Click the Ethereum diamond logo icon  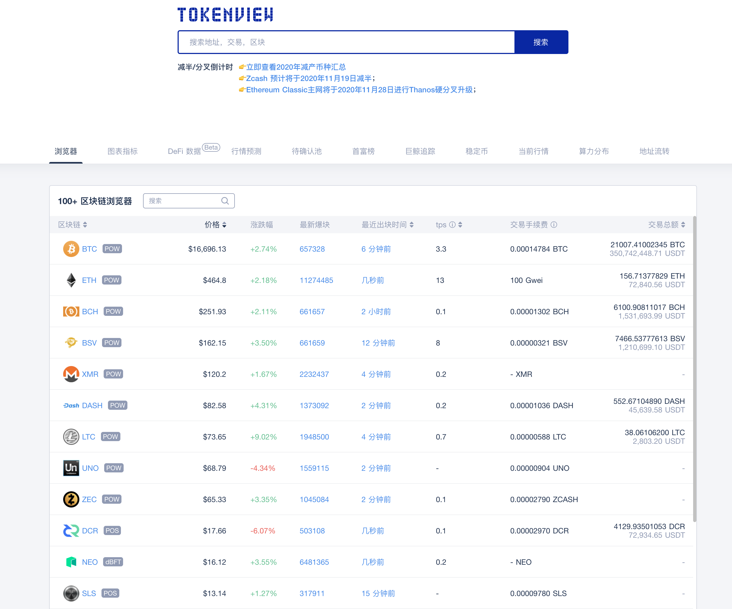pos(71,280)
